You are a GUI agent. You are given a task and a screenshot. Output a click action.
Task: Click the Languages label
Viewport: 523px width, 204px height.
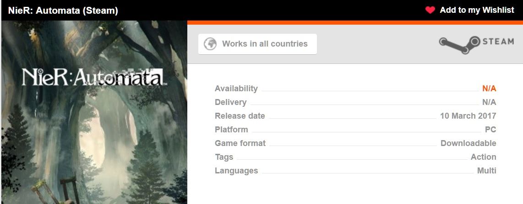coord(236,170)
